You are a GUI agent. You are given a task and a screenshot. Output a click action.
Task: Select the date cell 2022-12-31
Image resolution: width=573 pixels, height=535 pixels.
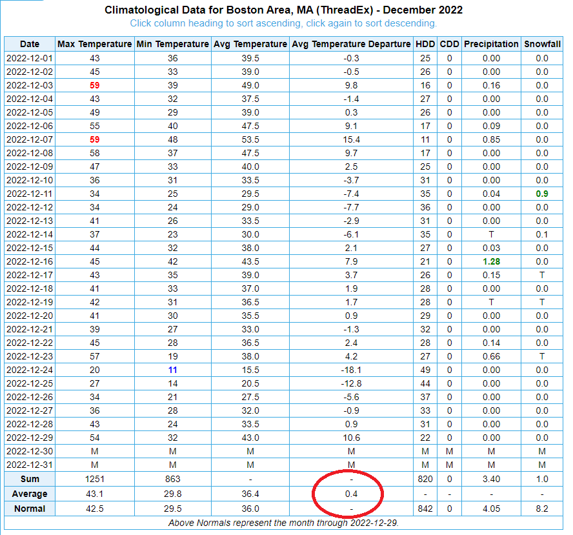click(x=30, y=465)
